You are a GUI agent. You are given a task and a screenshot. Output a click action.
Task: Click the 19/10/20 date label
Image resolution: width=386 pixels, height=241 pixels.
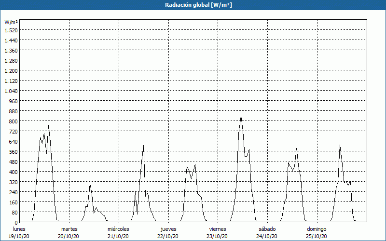[19, 236]
